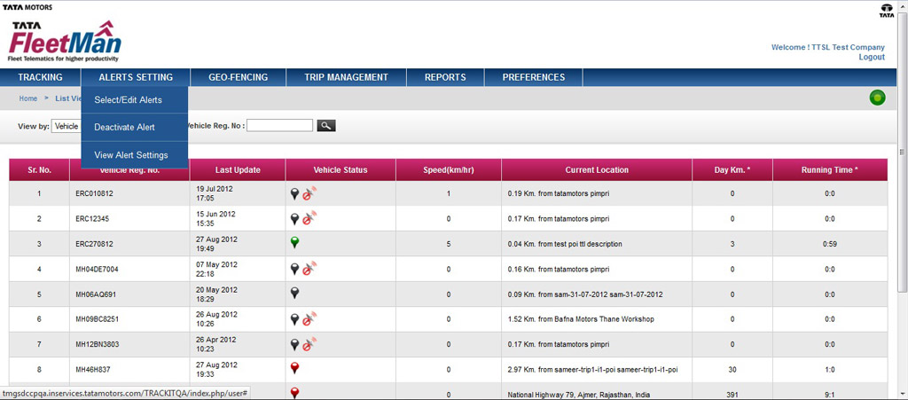Click red no-signal satellite icon for ERC010812

309,192
